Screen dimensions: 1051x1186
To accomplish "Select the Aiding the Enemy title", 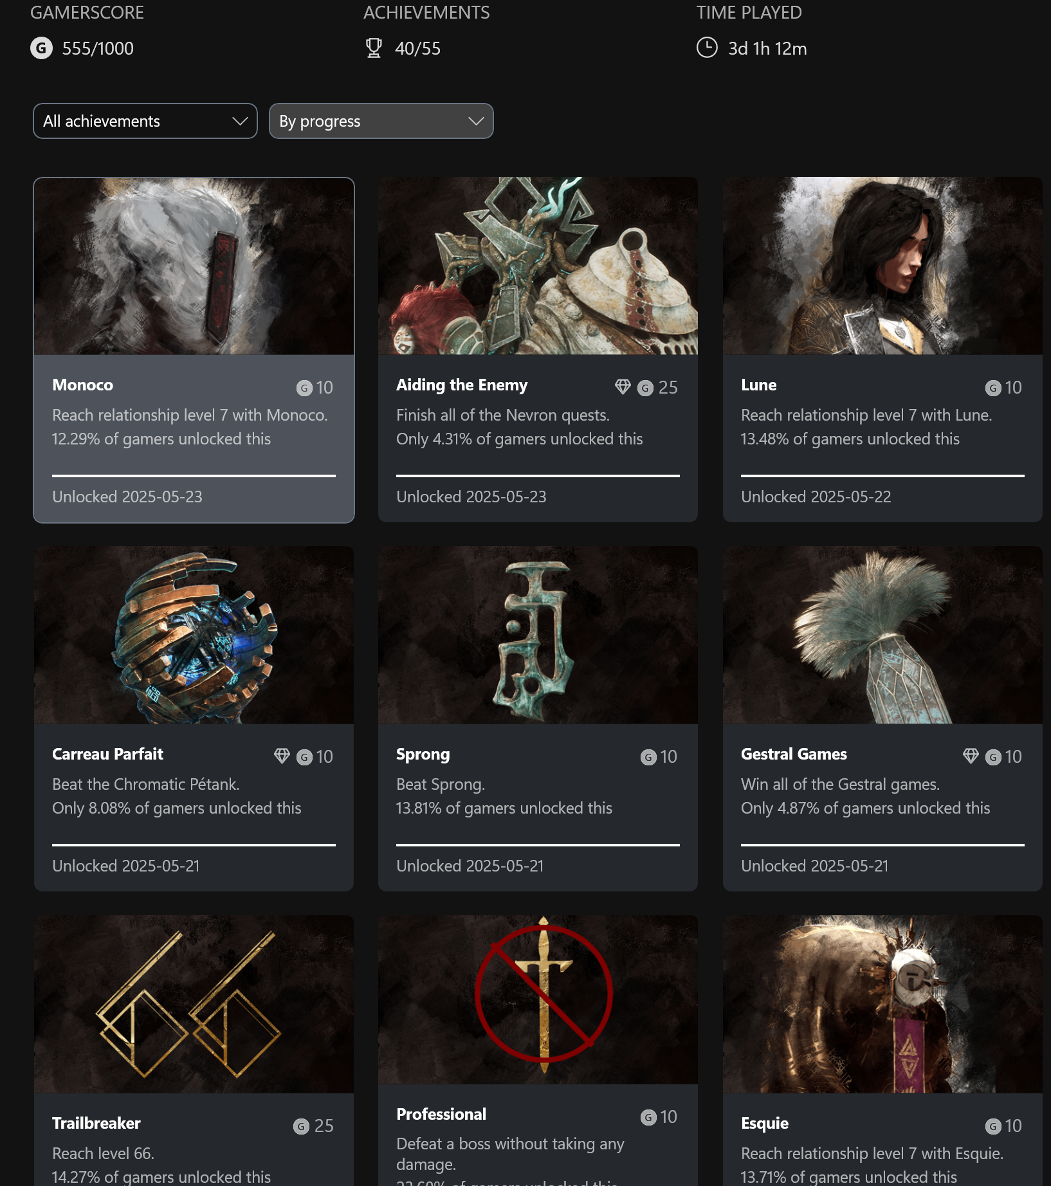I will pyautogui.click(x=462, y=385).
